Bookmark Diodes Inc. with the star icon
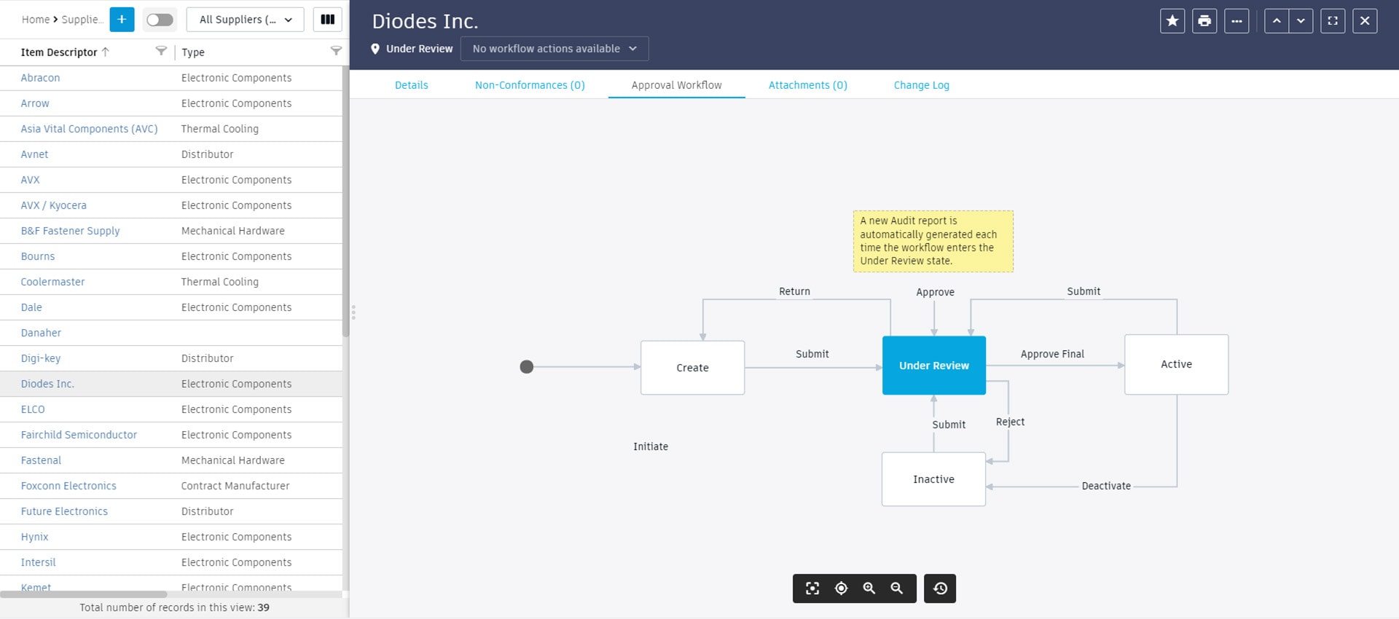1399x619 pixels. pyautogui.click(x=1172, y=21)
